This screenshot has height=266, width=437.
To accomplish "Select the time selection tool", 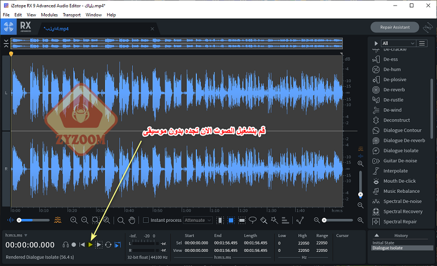I will tap(220, 220).
